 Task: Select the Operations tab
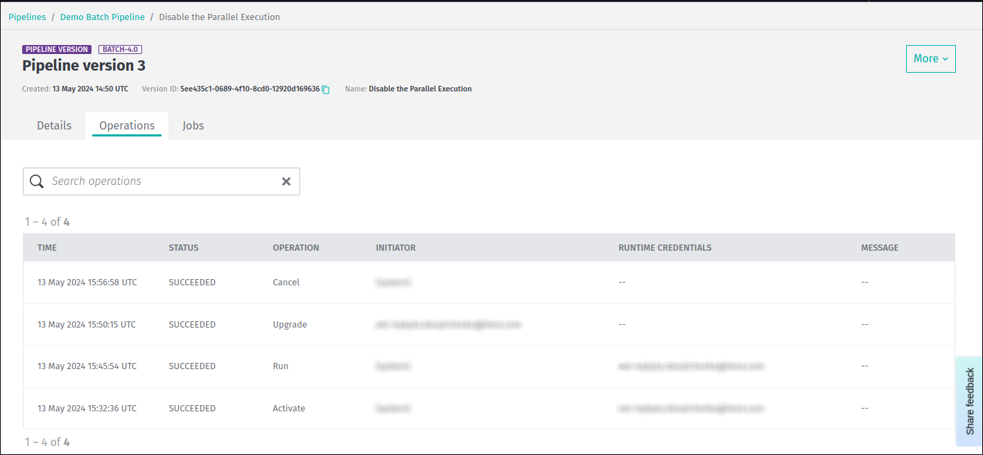(126, 125)
